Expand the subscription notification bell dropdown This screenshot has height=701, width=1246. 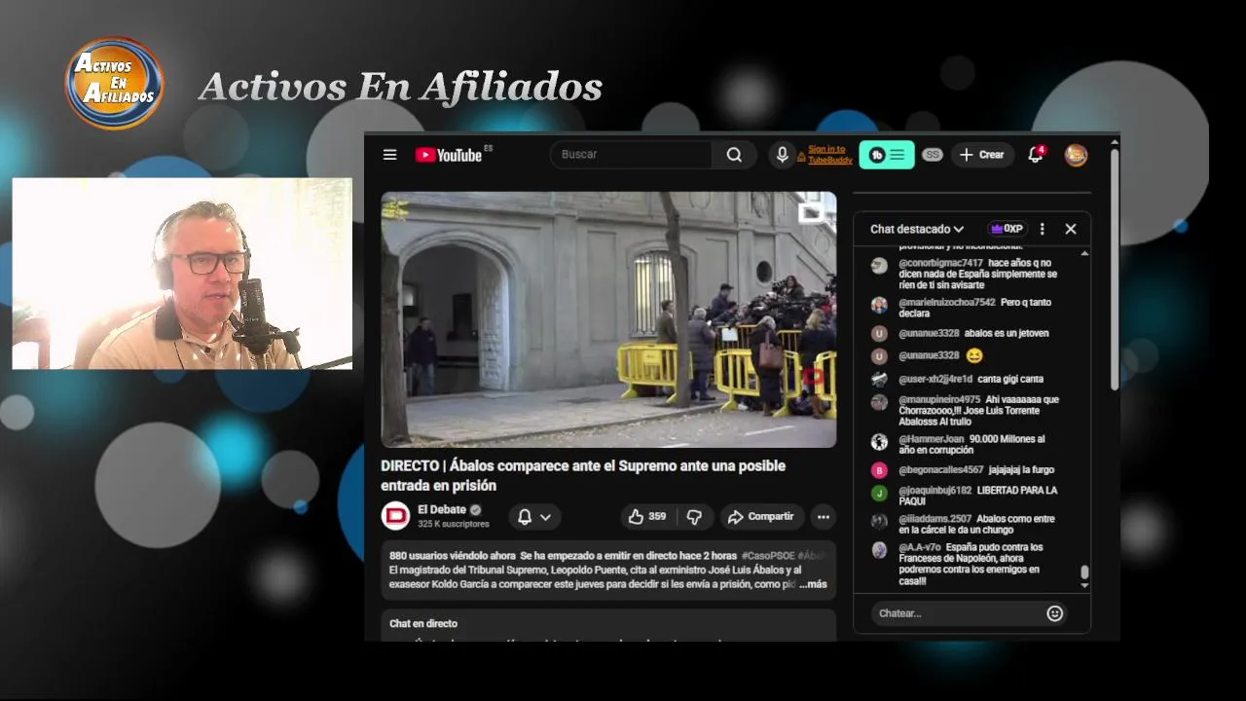click(534, 517)
